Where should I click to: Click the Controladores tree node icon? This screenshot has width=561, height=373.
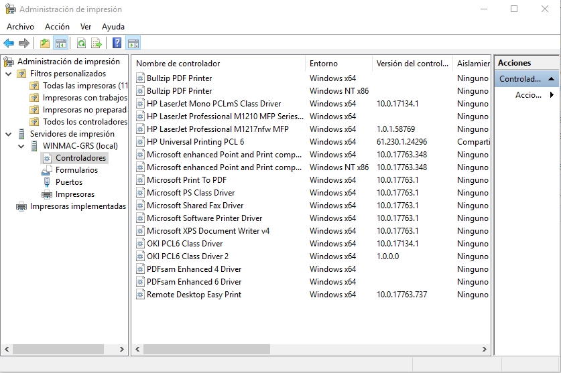point(47,158)
